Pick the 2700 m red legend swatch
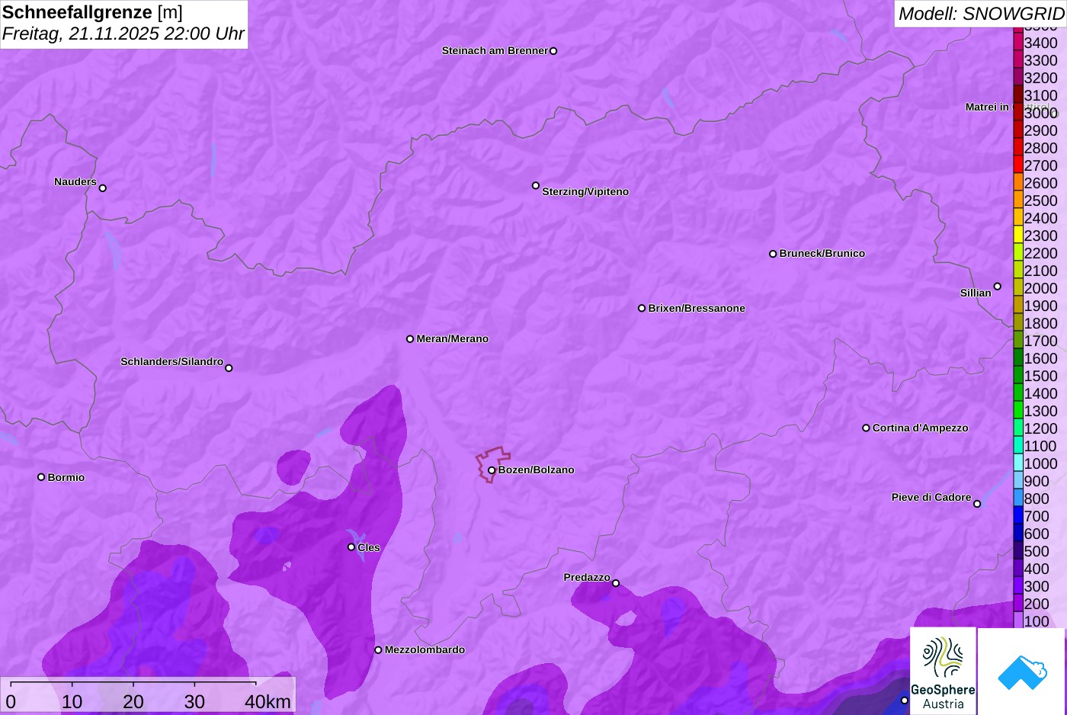Image resolution: width=1067 pixels, height=715 pixels. coord(1018,165)
